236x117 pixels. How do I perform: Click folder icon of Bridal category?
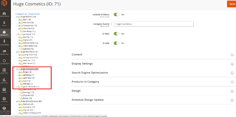click(22, 98)
